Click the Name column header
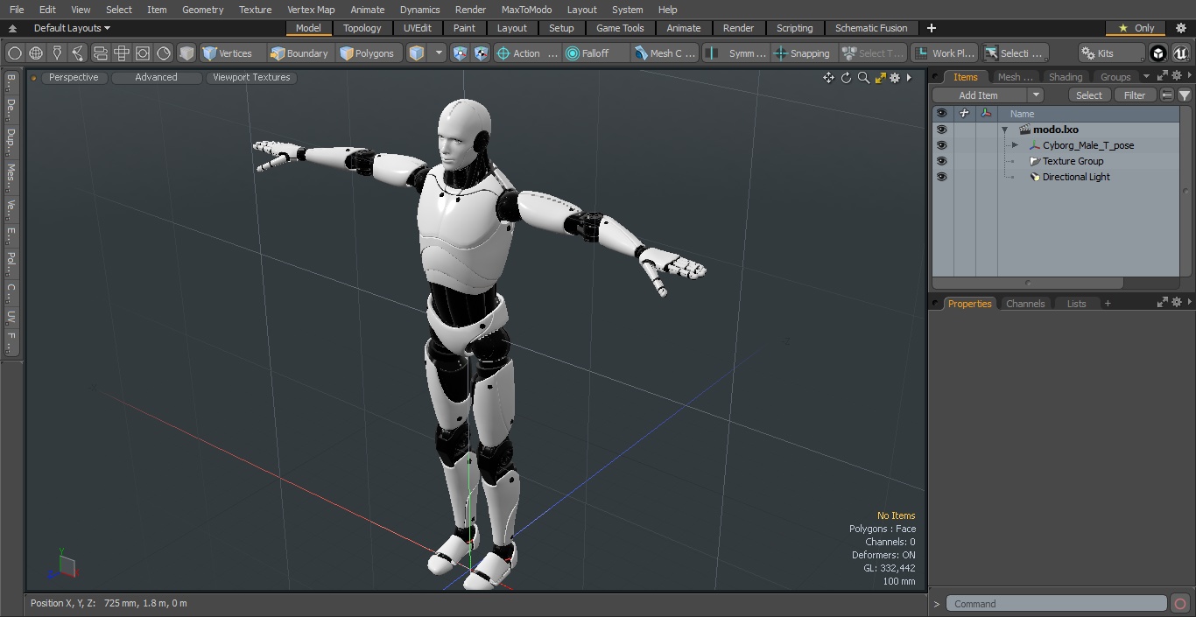 coord(1089,114)
